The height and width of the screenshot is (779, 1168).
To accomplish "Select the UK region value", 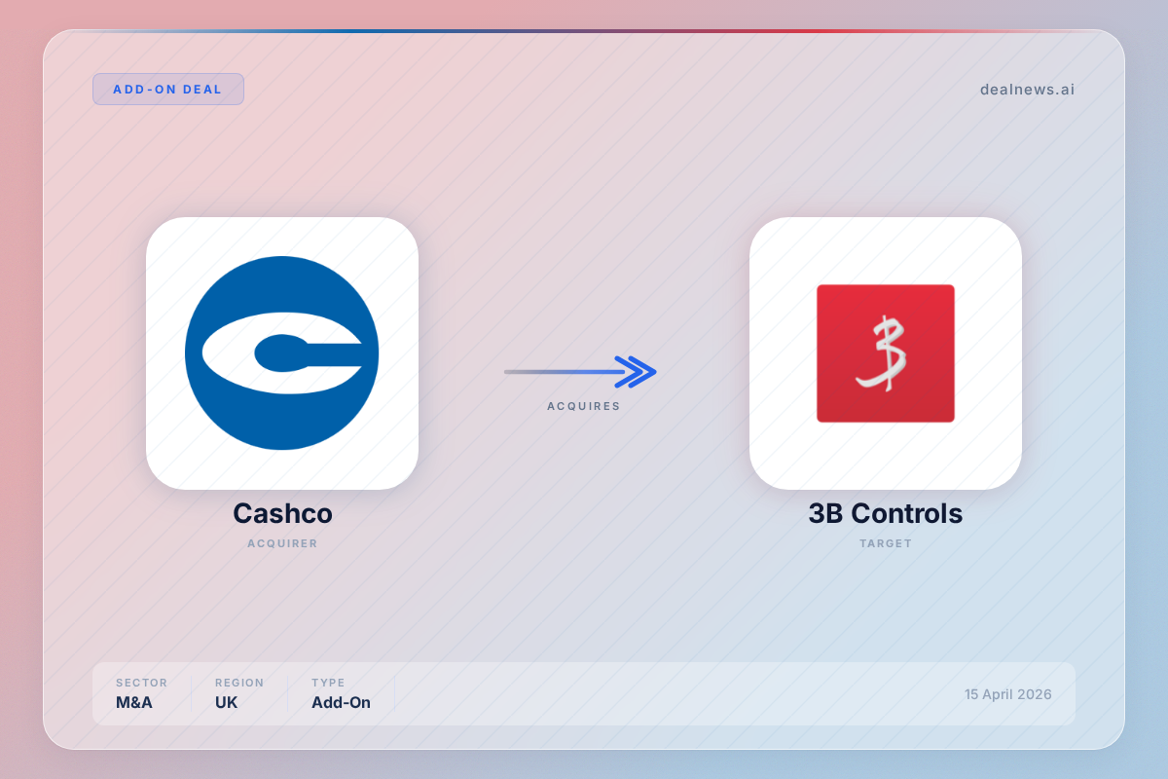I will click(227, 702).
